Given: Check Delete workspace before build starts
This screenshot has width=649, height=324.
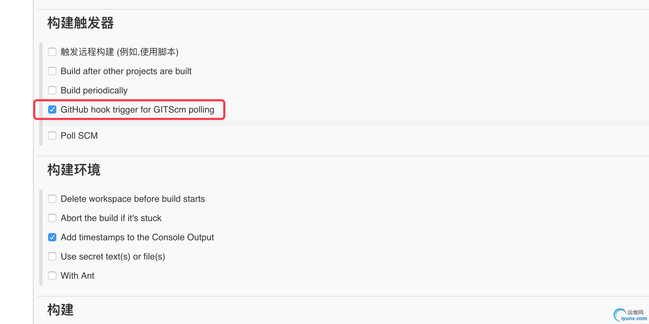Looking at the screenshot, I should pos(52,199).
